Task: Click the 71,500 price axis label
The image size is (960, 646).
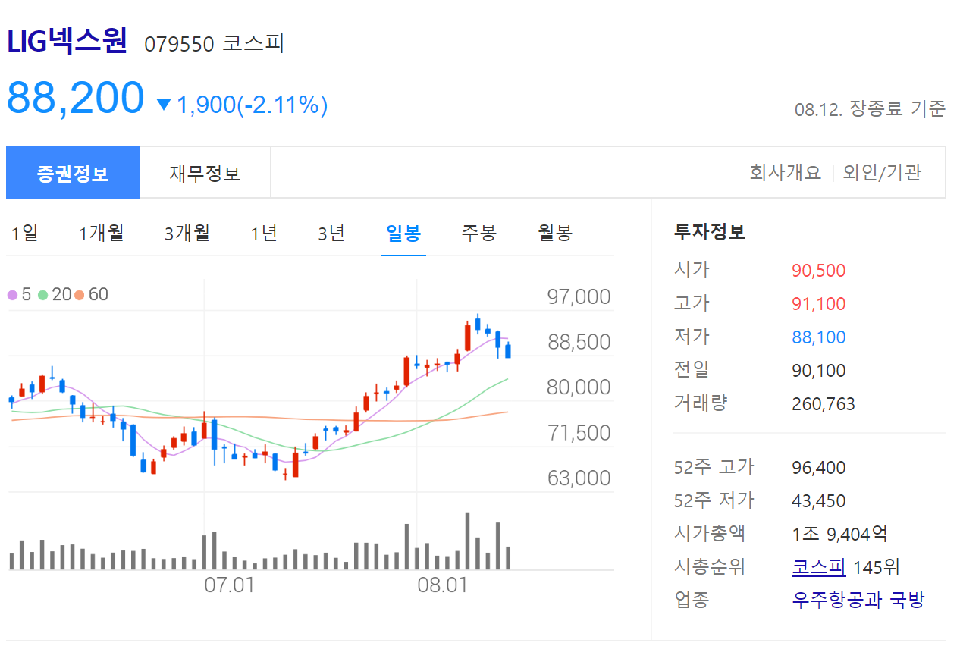Action: click(x=579, y=433)
